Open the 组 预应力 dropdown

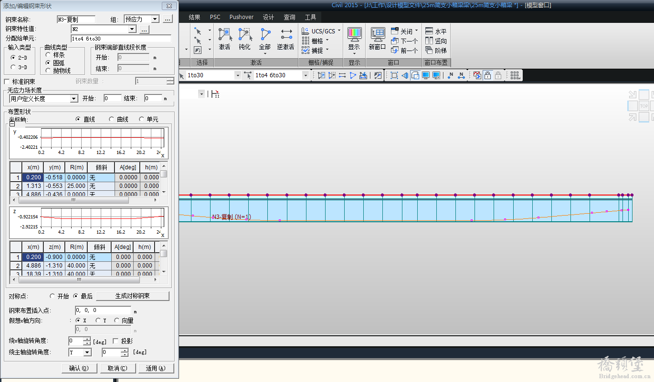click(155, 19)
